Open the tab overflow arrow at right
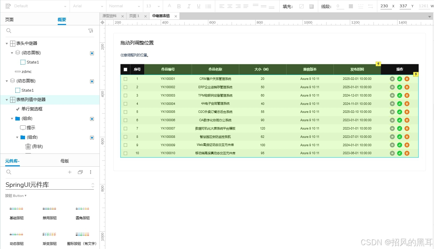Image resolution: width=434 pixels, height=249 pixels. (430, 16)
